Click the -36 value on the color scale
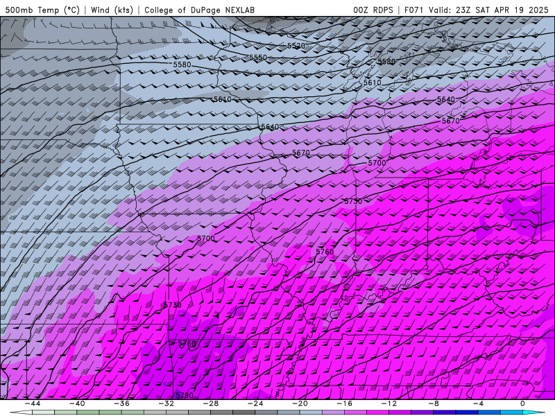Viewport: 555px width, 416px height. [121, 404]
